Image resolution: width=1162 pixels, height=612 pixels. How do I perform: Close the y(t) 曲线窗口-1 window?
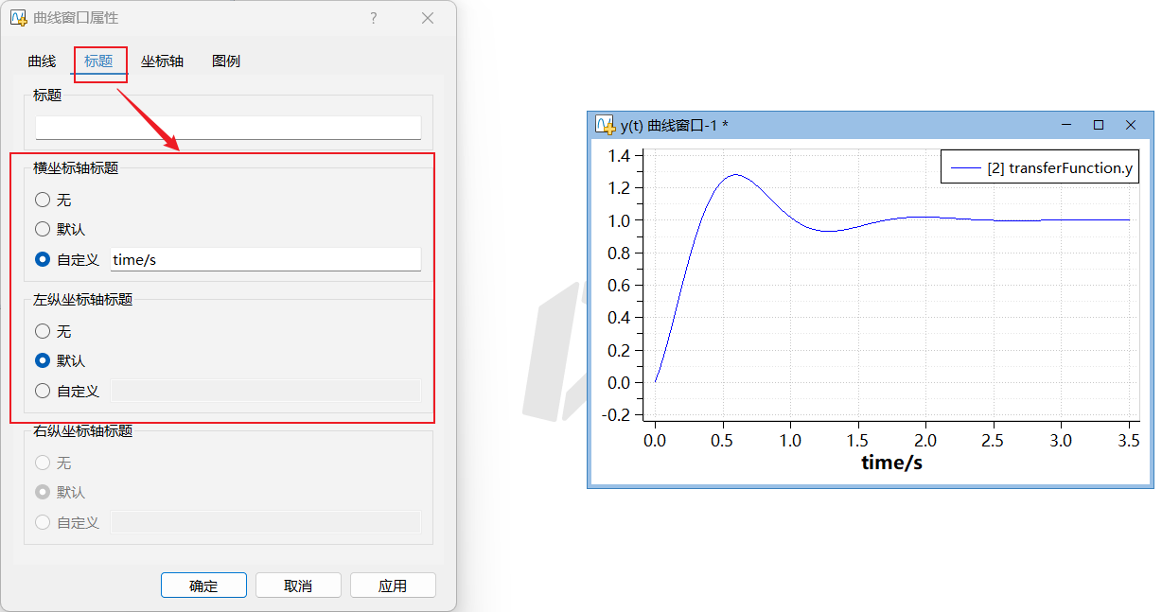coord(1131,125)
